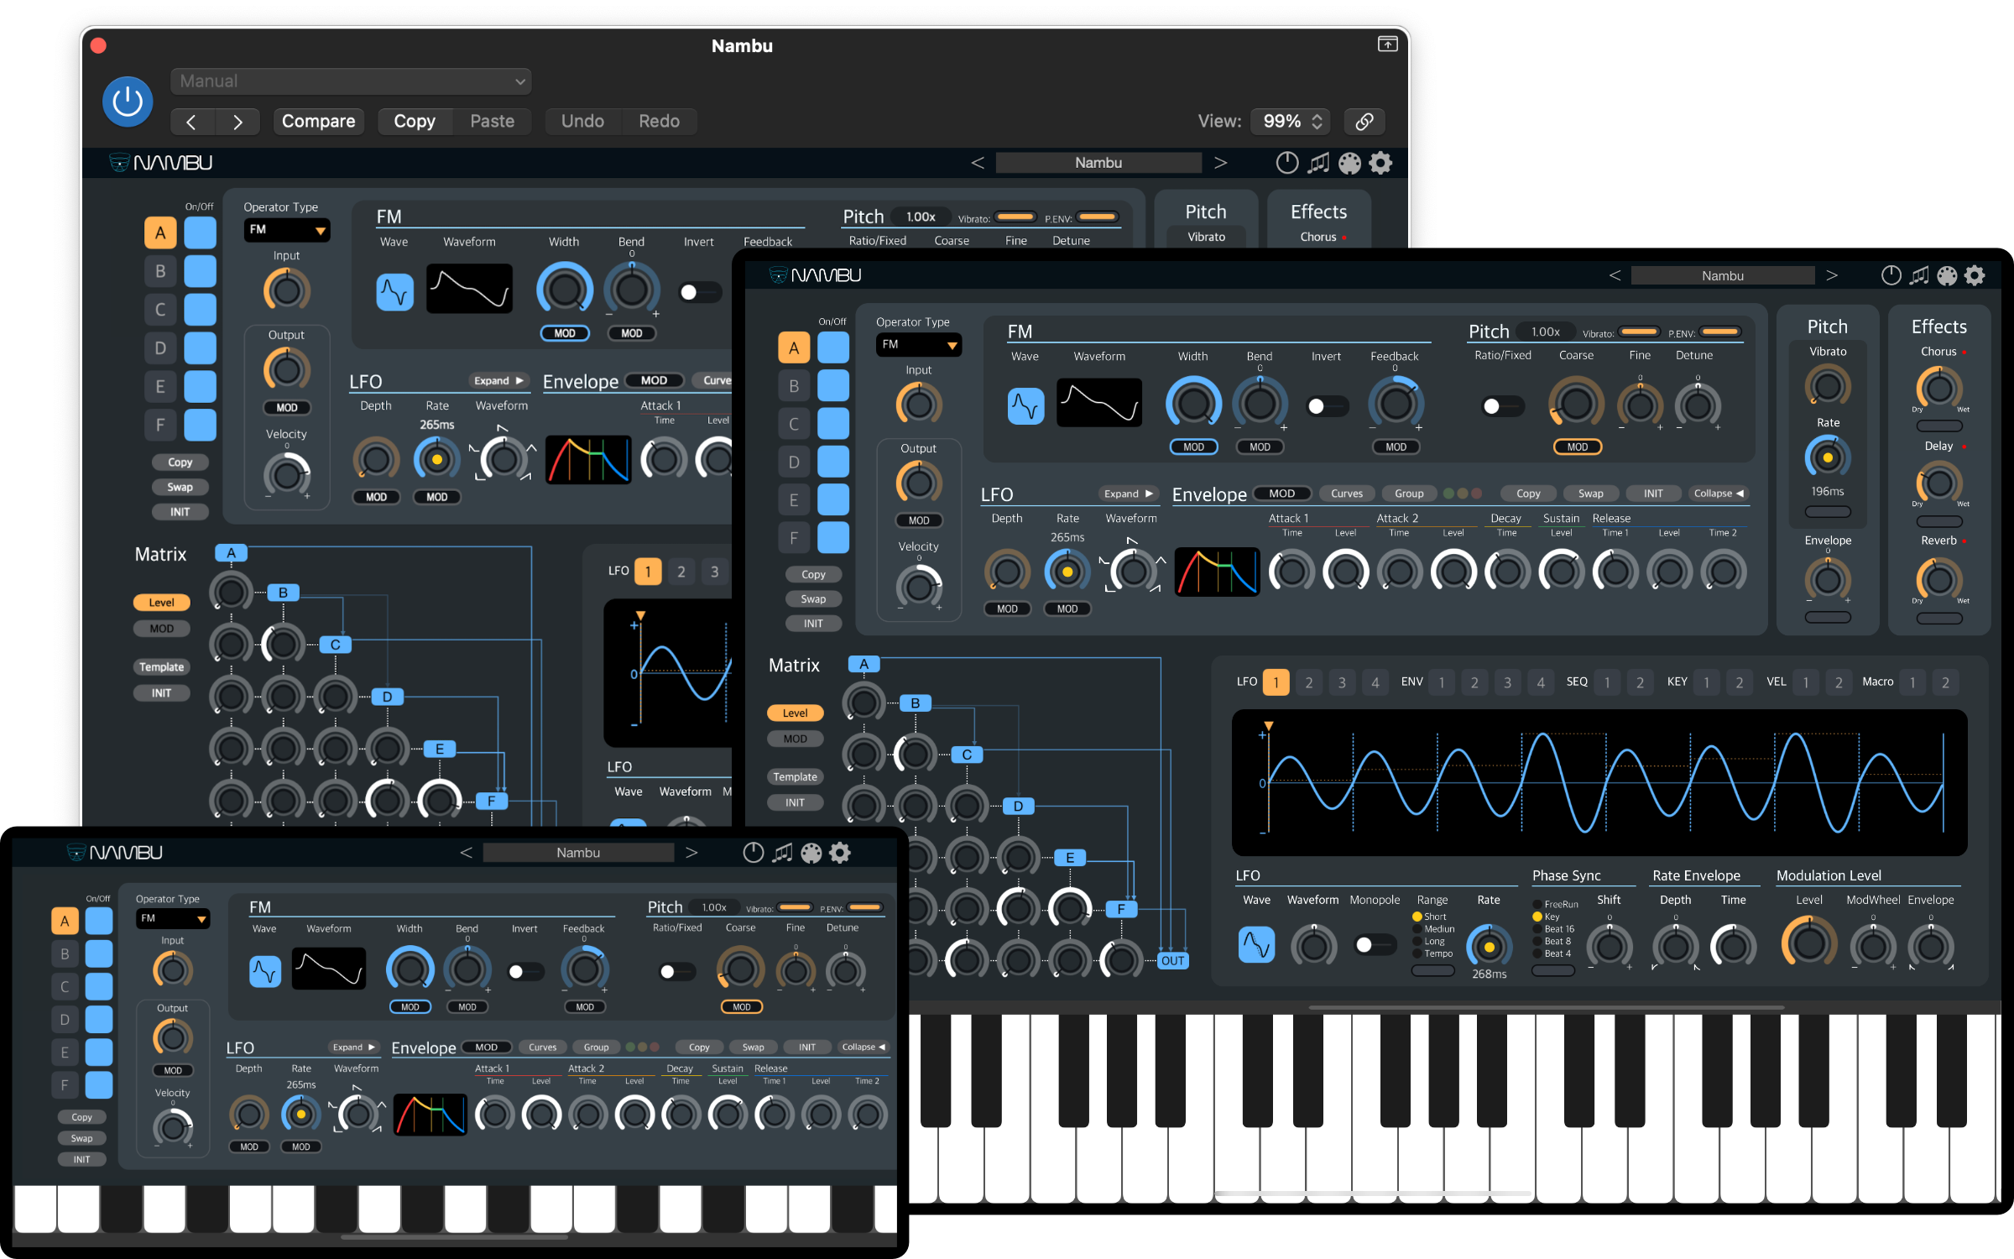Click the LFO sine wave icon beside Monopole
This screenshot has width=2014, height=1259.
(x=1256, y=945)
